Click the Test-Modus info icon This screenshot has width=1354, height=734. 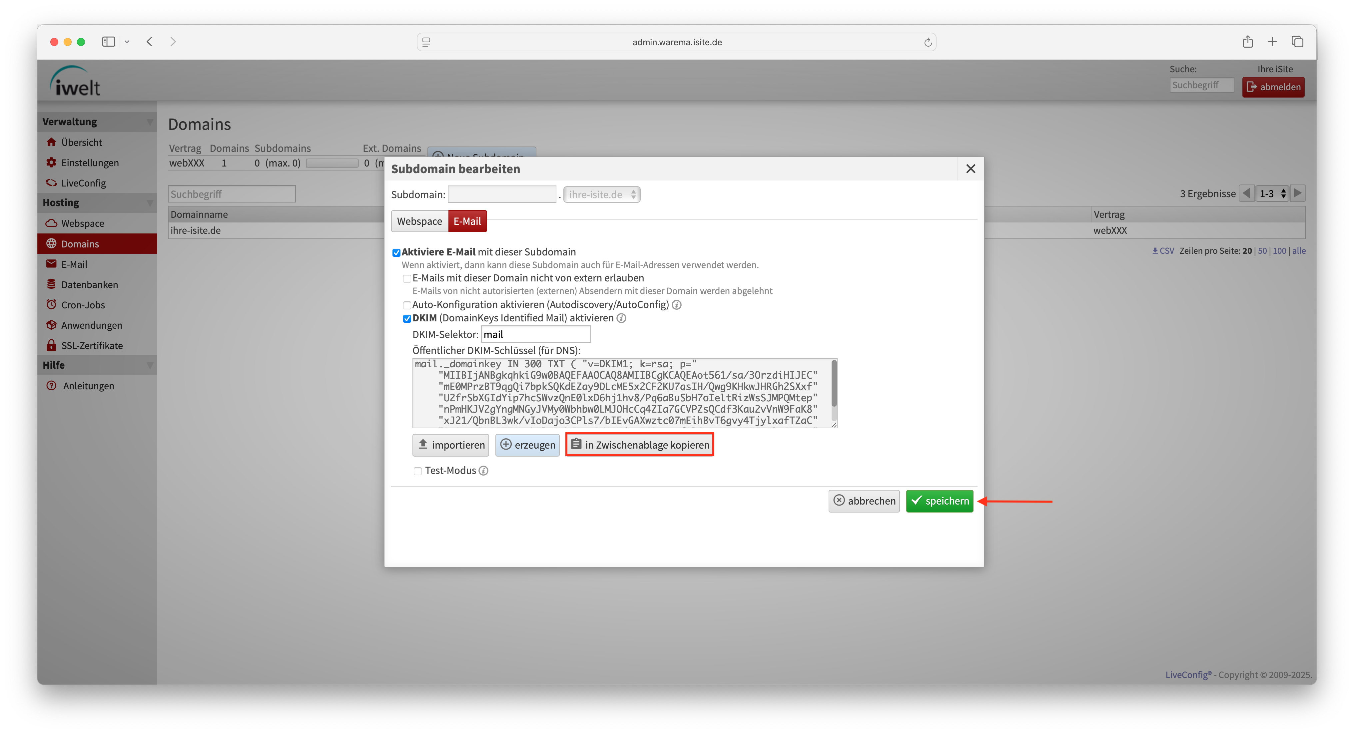[483, 471]
